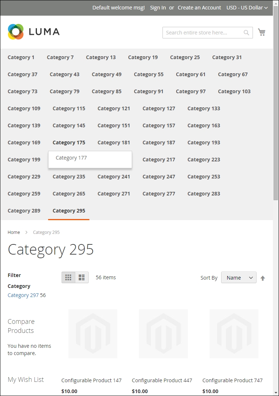Open Category 289 menu
This screenshot has width=279, height=396.
click(x=24, y=211)
